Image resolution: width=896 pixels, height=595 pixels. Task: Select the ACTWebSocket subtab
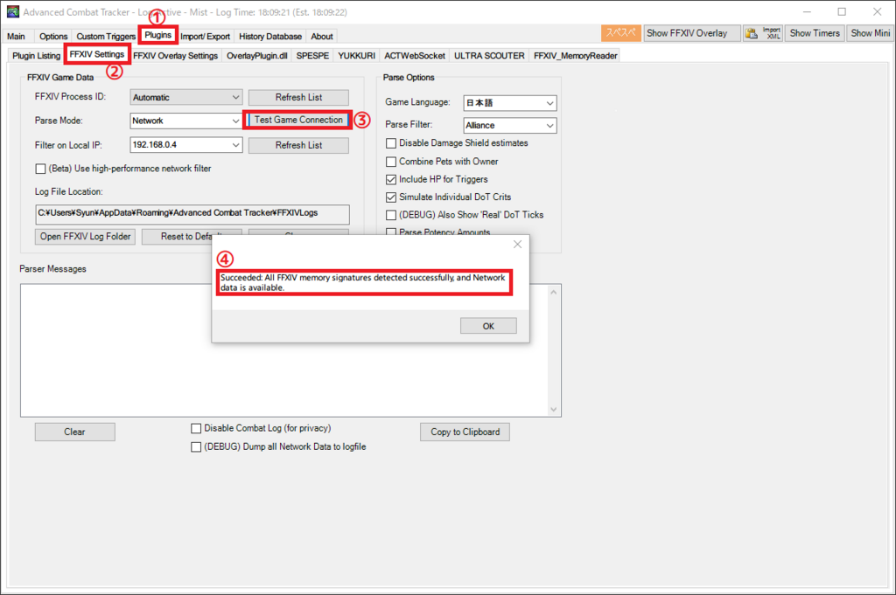(414, 56)
